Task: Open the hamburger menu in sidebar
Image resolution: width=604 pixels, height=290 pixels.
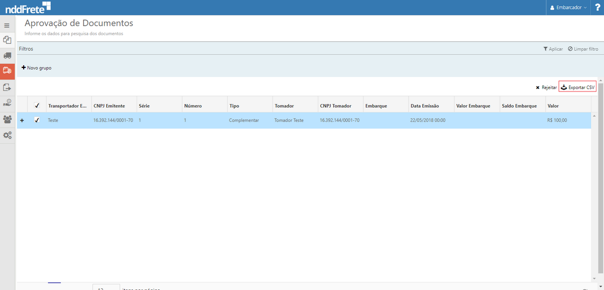Action: [7, 25]
